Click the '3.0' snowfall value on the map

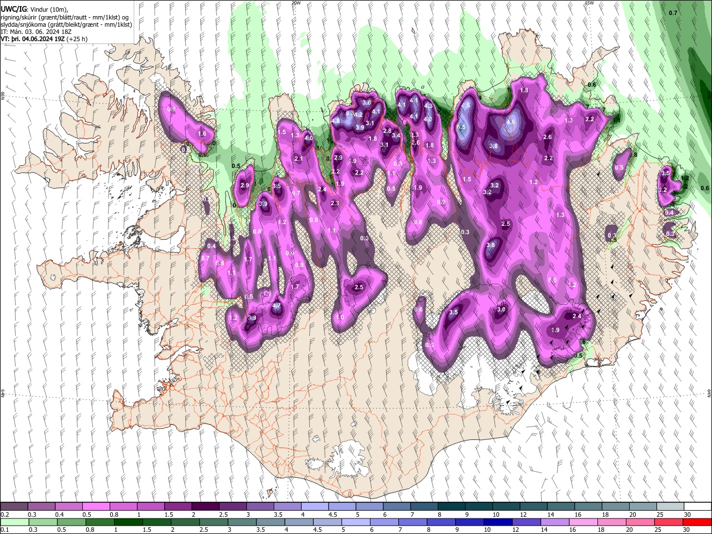(501, 310)
